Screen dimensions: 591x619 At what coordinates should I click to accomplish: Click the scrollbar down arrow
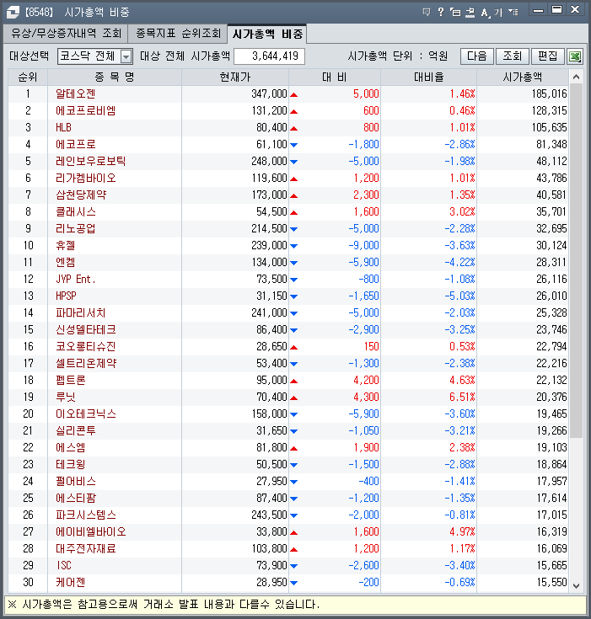point(577,586)
